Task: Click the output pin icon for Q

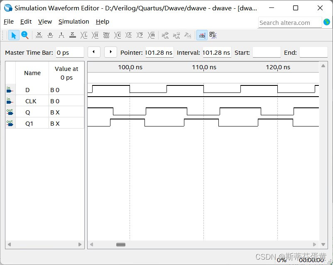Action: [x=10, y=112]
